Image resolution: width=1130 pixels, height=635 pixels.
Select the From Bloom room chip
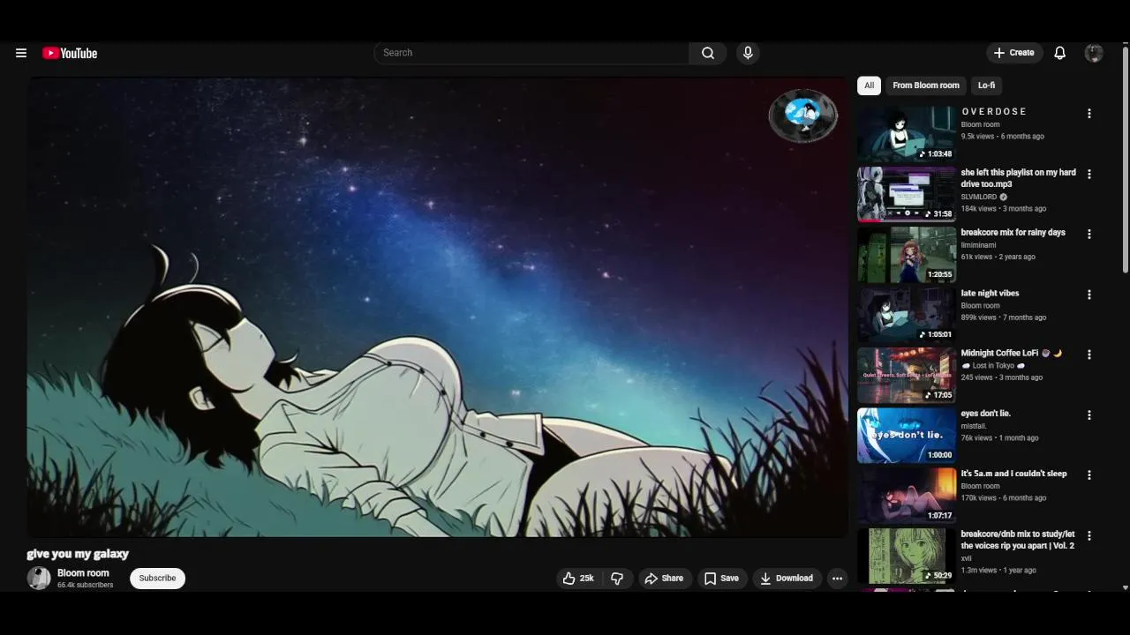coord(926,86)
